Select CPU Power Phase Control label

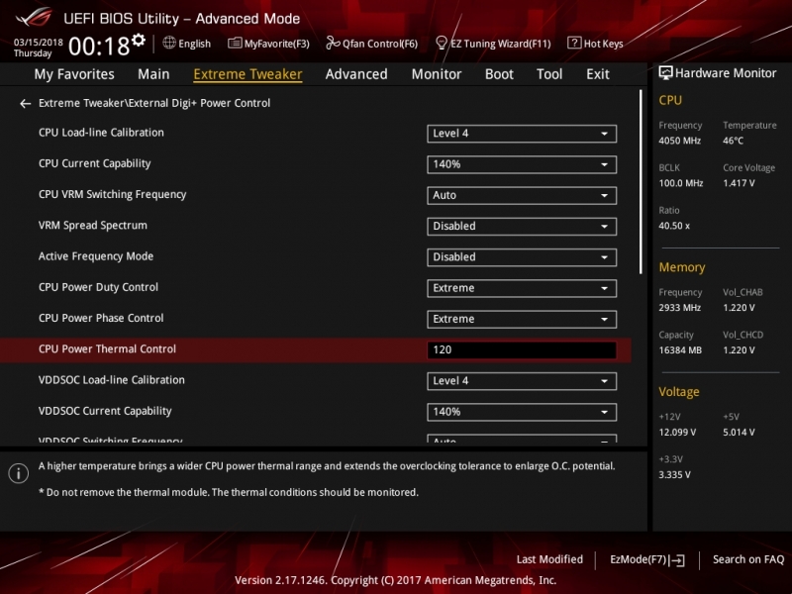tap(101, 318)
